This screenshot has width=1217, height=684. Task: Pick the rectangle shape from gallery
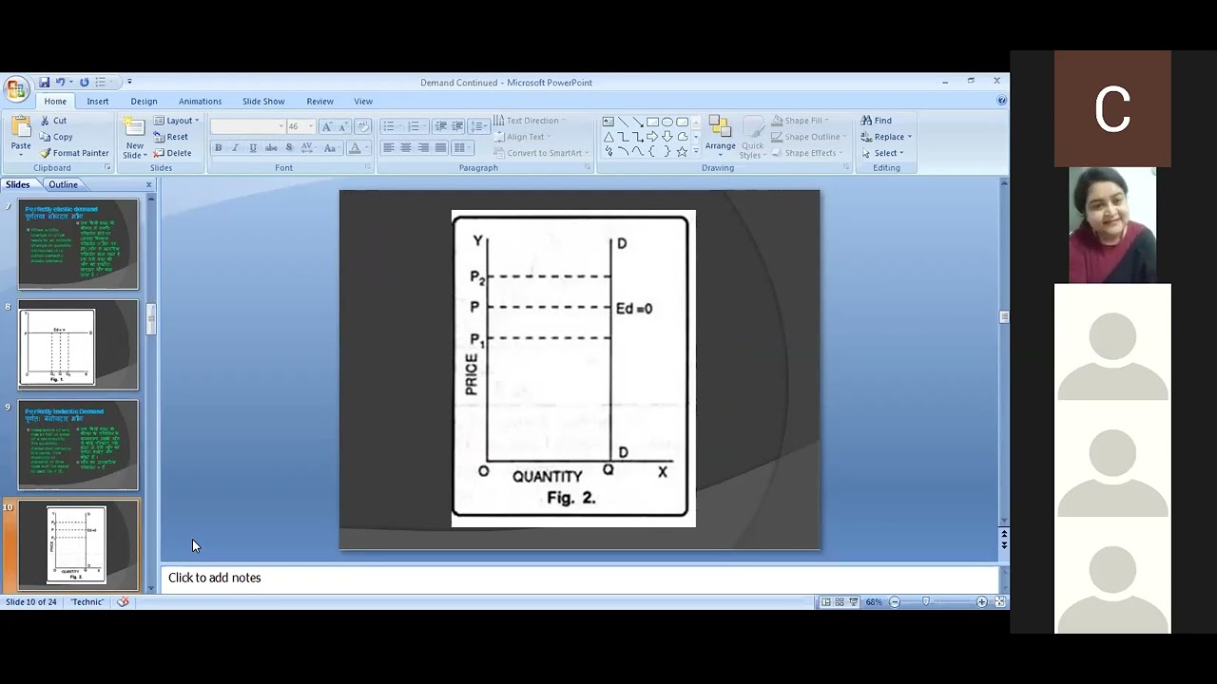652,122
